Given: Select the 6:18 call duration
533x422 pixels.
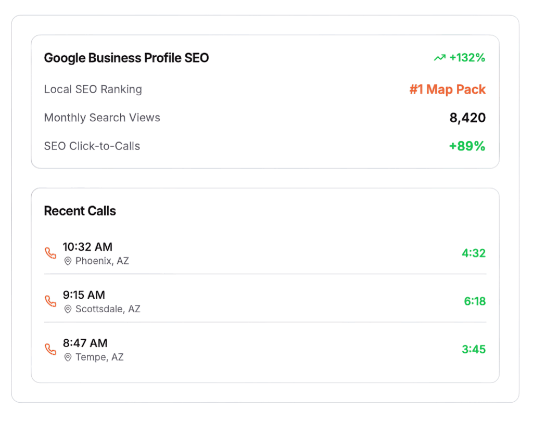Looking at the screenshot, I should coord(475,301).
